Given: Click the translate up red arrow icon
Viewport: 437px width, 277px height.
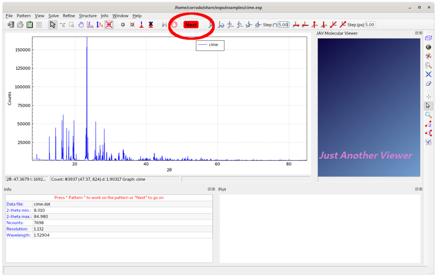Looking at the screenshot, I should pyautogui.click(x=315, y=25).
